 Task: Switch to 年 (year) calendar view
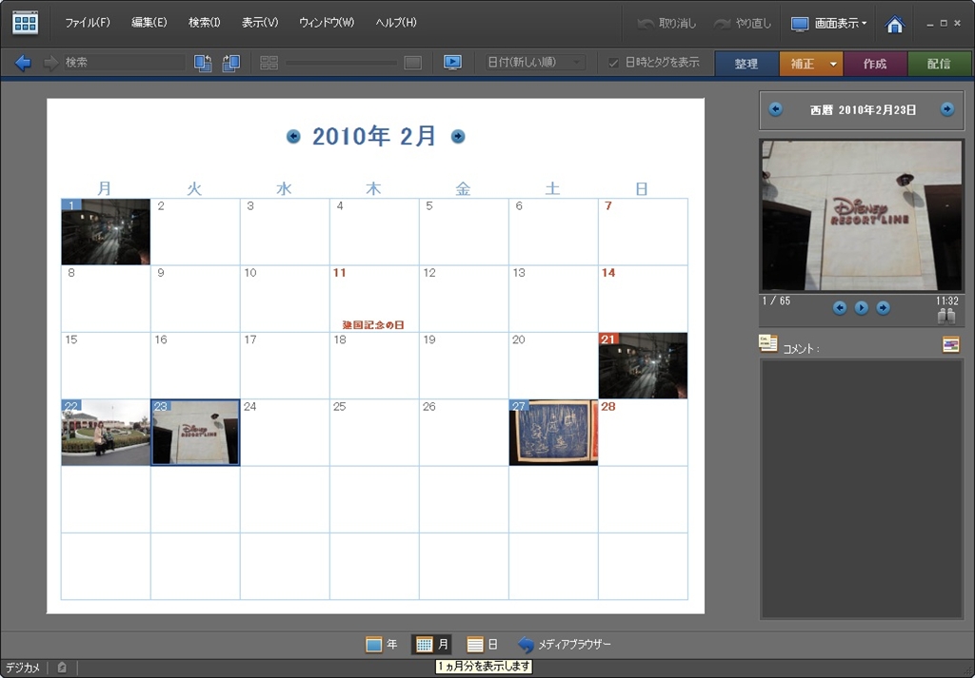click(382, 645)
